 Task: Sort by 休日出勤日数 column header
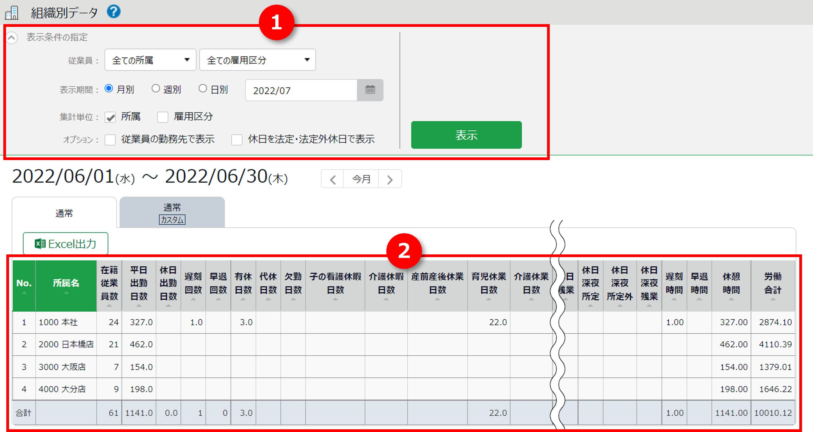[168, 286]
